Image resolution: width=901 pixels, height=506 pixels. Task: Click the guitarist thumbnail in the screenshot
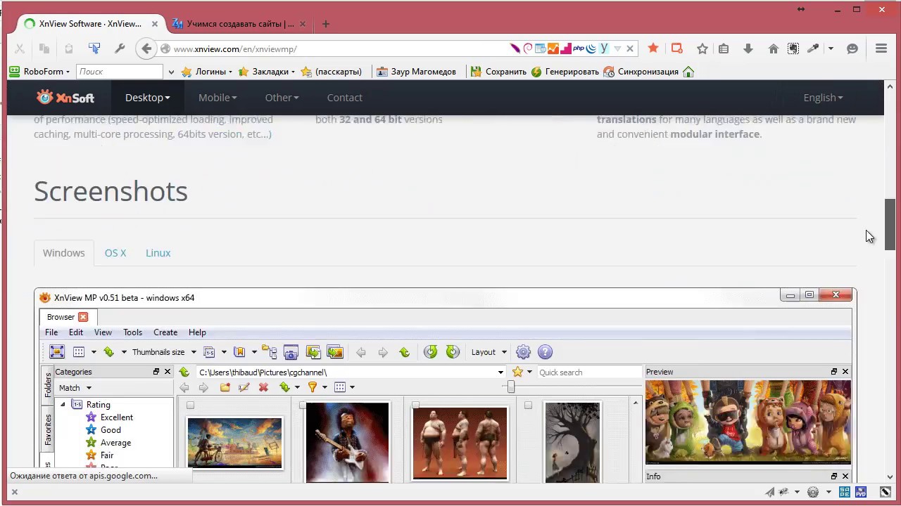click(x=347, y=442)
